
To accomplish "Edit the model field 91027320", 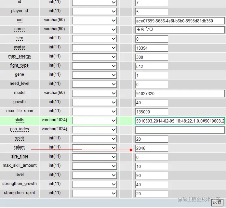I will 180,94.
